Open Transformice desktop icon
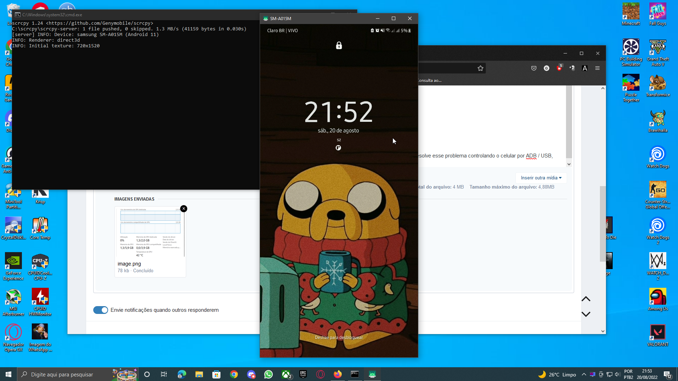 coord(658,85)
